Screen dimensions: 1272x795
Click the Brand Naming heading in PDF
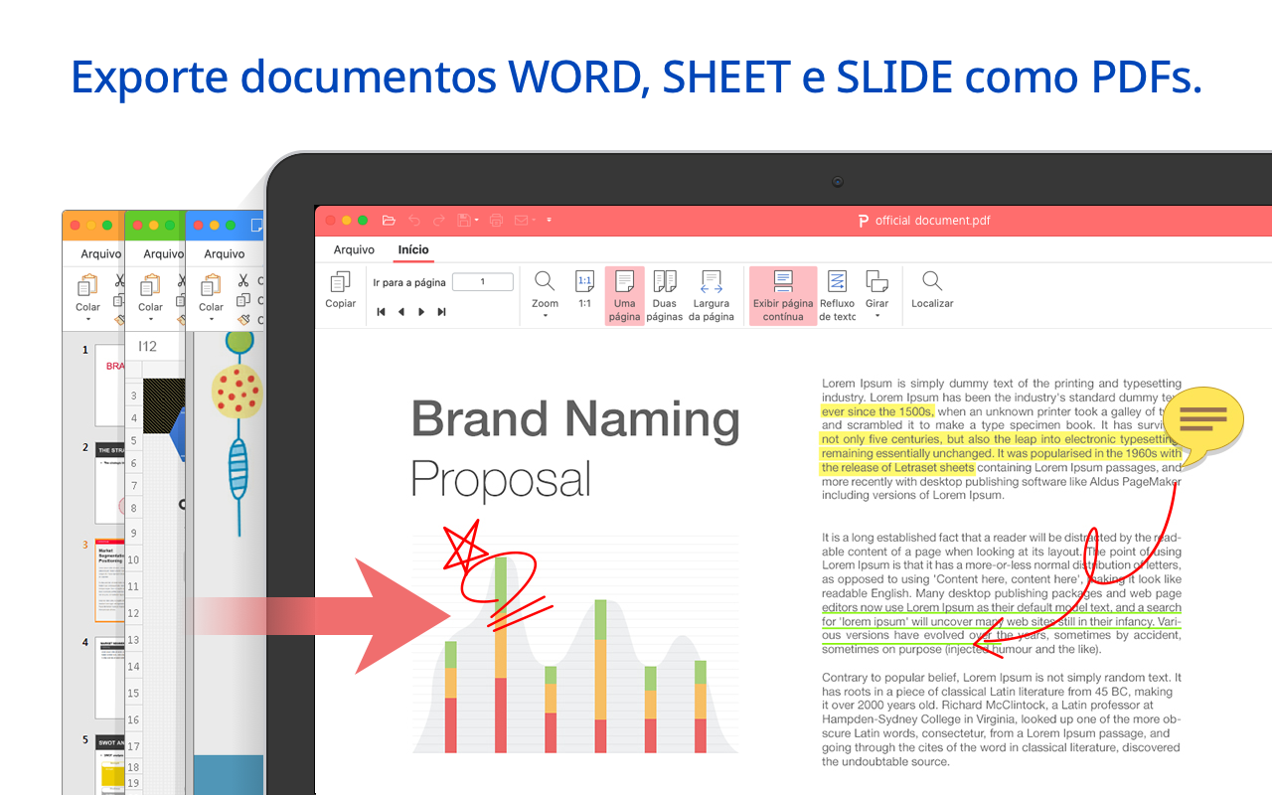coord(575,418)
